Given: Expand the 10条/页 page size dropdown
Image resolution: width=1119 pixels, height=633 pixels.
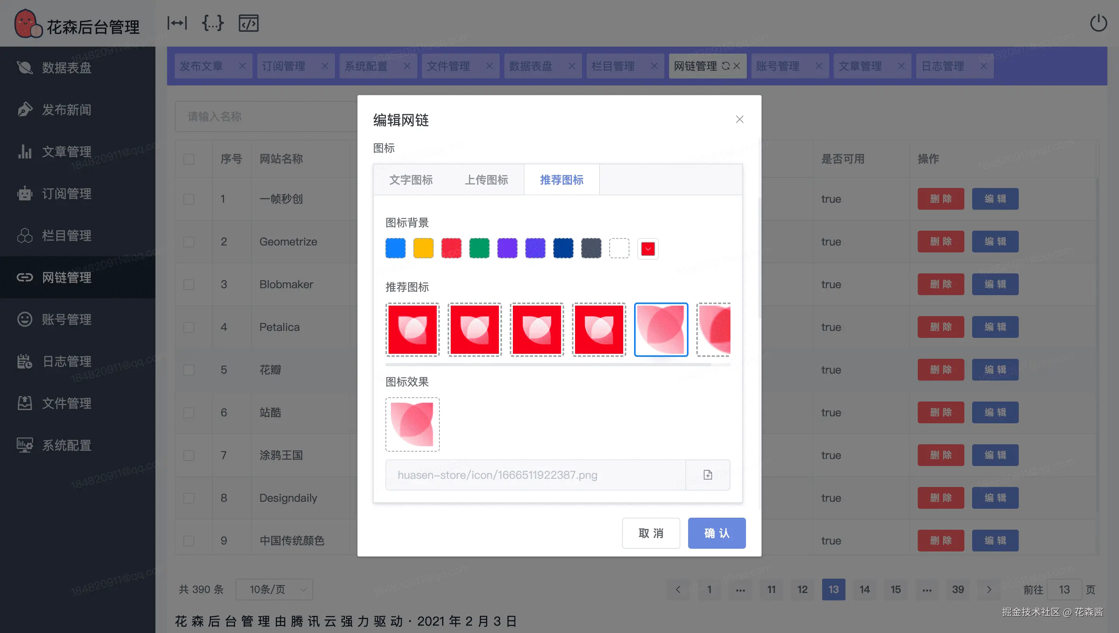Looking at the screenshot, I should (274, 590).
